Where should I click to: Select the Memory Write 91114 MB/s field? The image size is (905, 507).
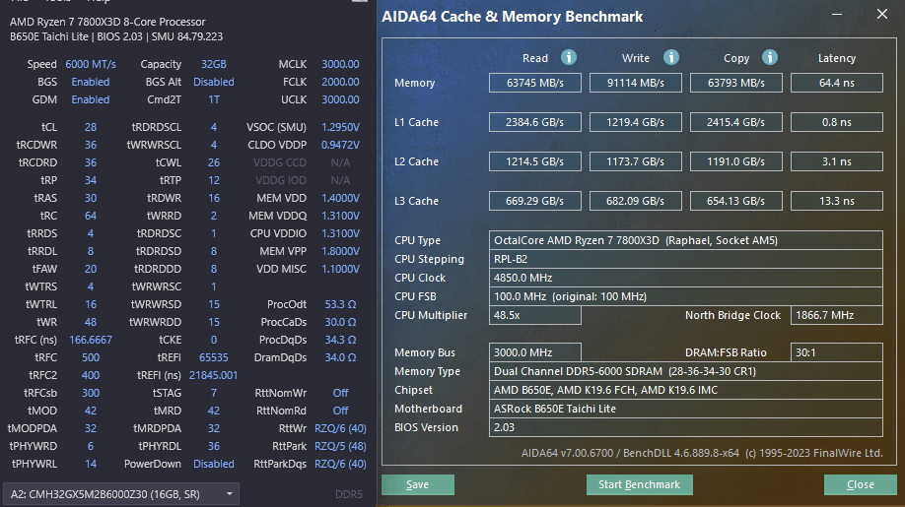636,83
